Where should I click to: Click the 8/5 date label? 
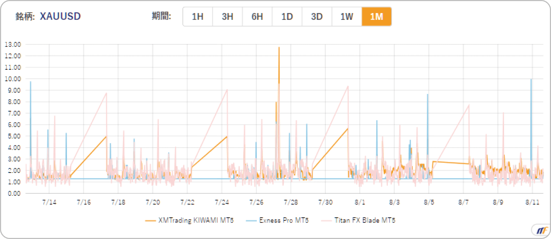point(429,202)
